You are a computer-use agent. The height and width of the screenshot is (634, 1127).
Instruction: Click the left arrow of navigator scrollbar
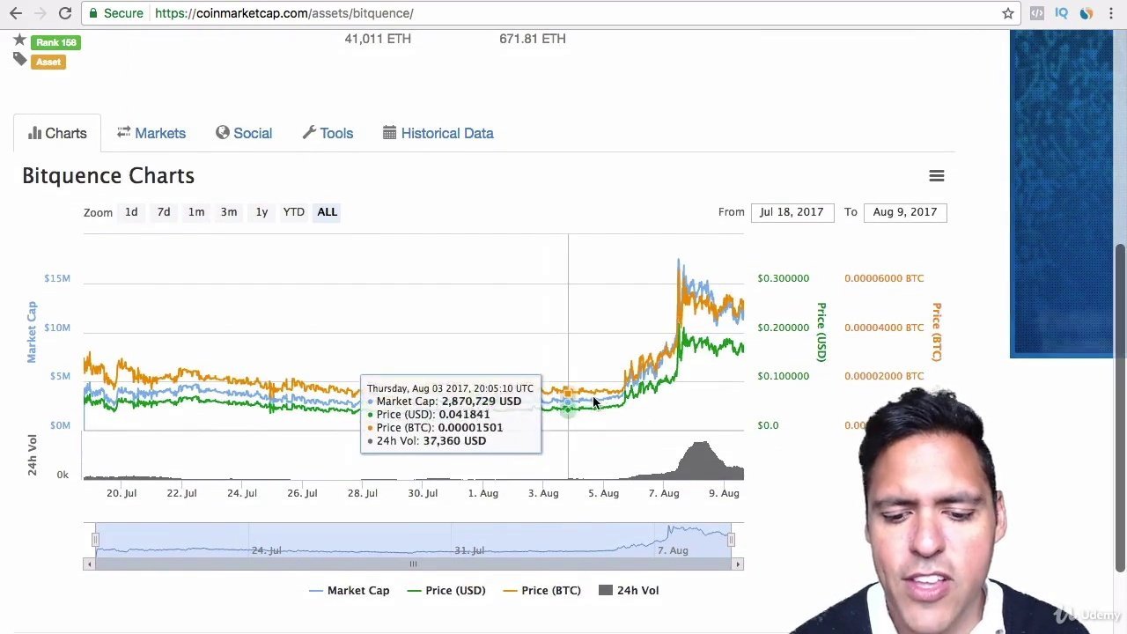[88, 564]
